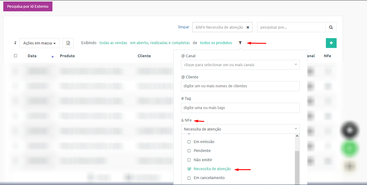Uncheck Necessita de atenção option
The height and width of the screenshot is (185, 367).
pyautogui.click(x=189, y=169)
